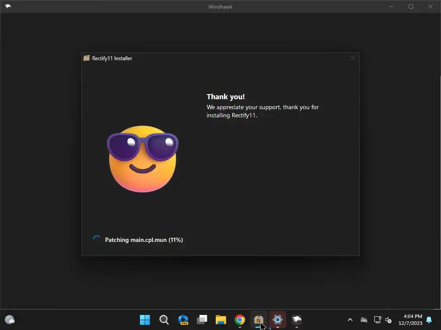Click the Windhawk window title text
Screen dimensions: 441x330
tap(220, 7)
